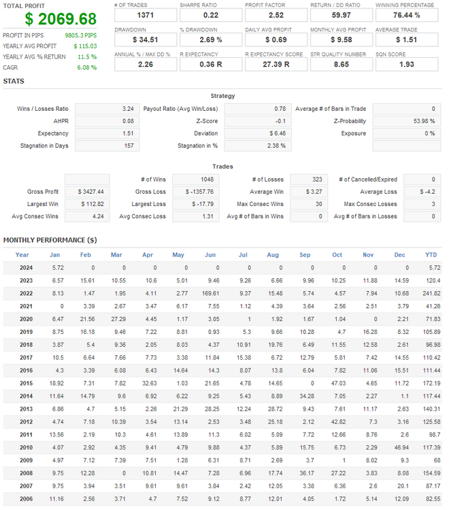449x510 pixels.
Task: Click the Gross Profit field $ 3427.44
Action: (87, 192)
